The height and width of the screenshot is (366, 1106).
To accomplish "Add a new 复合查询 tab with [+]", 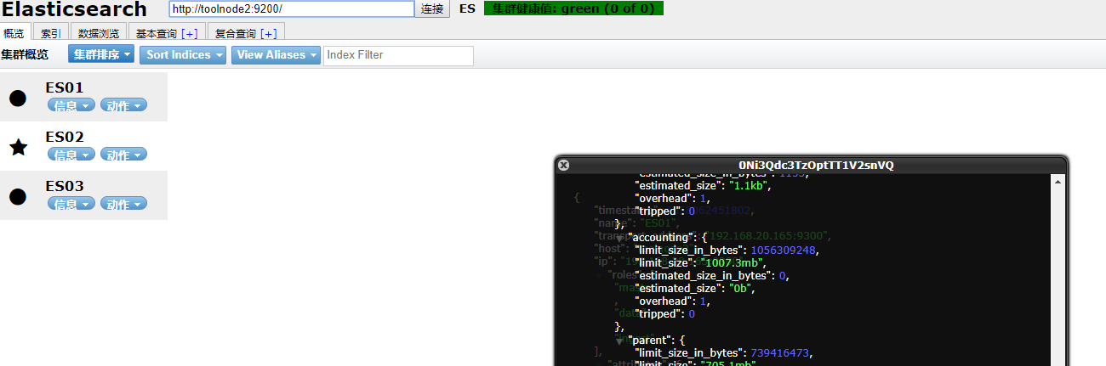I will coord(268,33).
